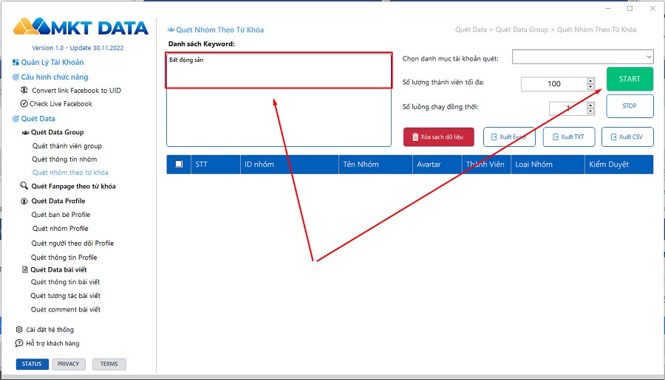Click the Hỗ trợ khách hàng chat icon

[x=19, y=343]
